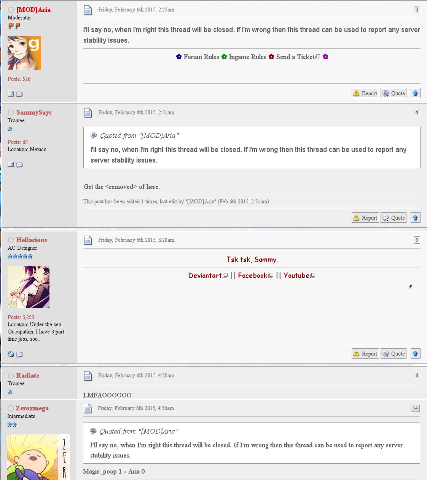The width and height of the screenshot is (427, 480).
Task: Open the Youtube link in Hellacious' signature
Action: pos(296,275)
